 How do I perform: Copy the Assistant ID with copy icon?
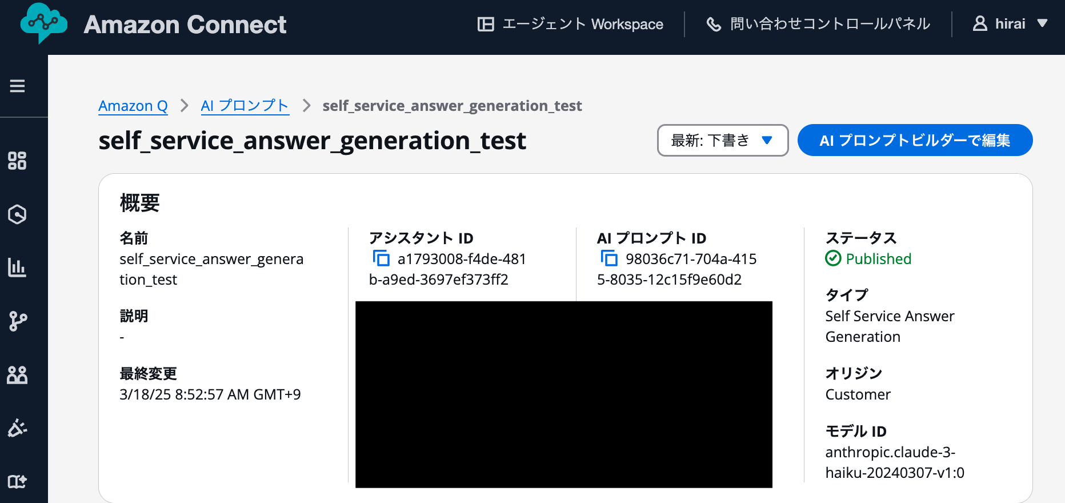[x=381, y=258]
